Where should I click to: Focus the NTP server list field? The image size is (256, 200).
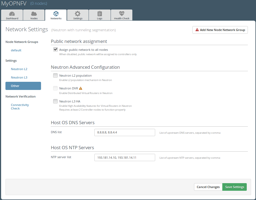pos(124,158)
